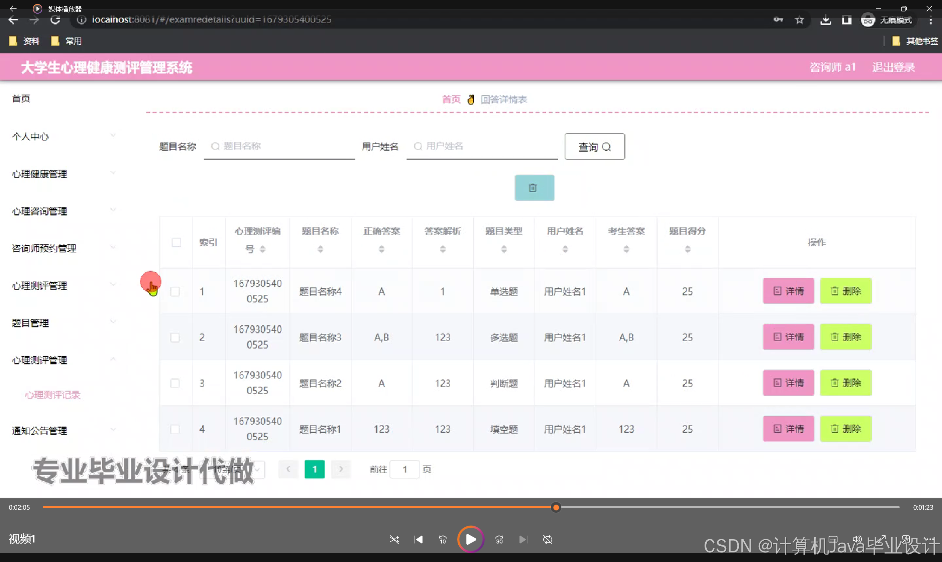942x562 pixels.
Task: Toggle the select-all checkbox in table header
Action: 176,242
